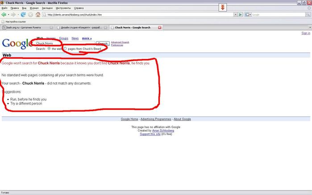Select the 'the web' radio button
The image size is (312, 195).
(x=49, y=49)
